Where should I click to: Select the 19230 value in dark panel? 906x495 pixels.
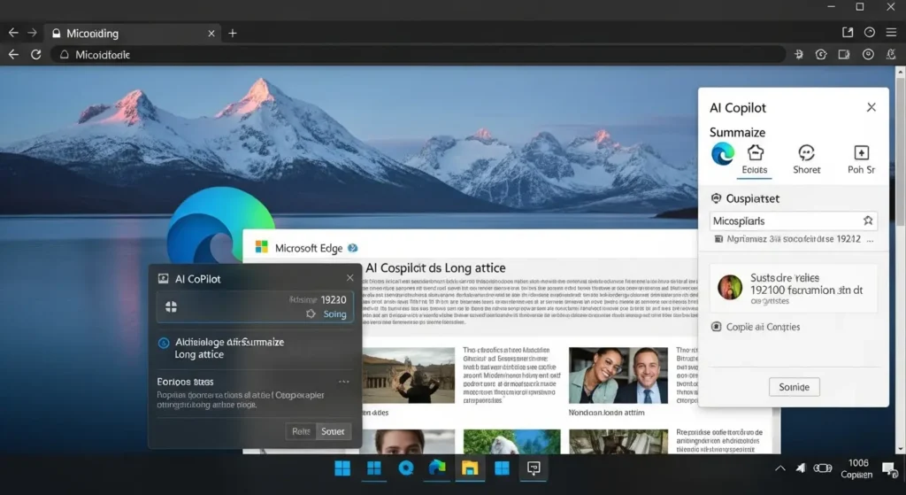click(x=334, y=299)
